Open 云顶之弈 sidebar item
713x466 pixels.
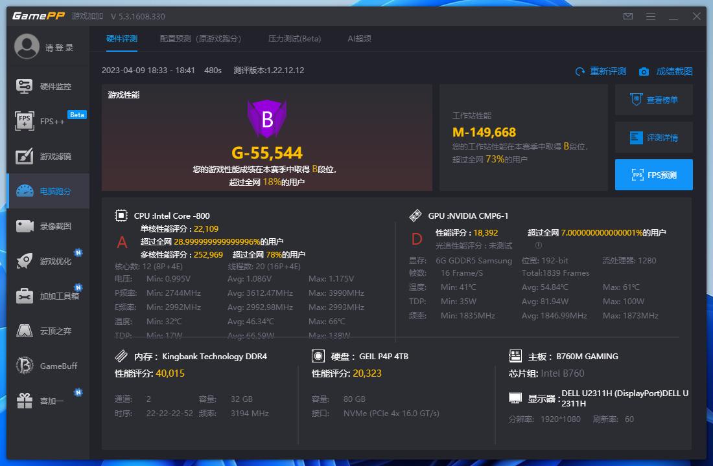[48, 331]
